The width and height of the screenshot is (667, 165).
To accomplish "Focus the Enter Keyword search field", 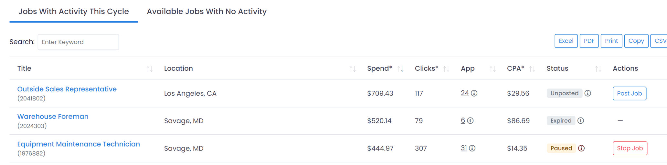I will [x=78, y=42].
